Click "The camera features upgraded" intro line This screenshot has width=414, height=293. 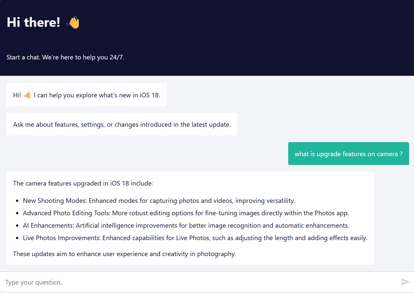pyautogui.click(x=83, y=183)
